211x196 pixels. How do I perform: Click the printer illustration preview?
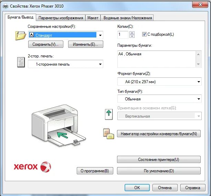pyautogui.click(x=59, y=126)
